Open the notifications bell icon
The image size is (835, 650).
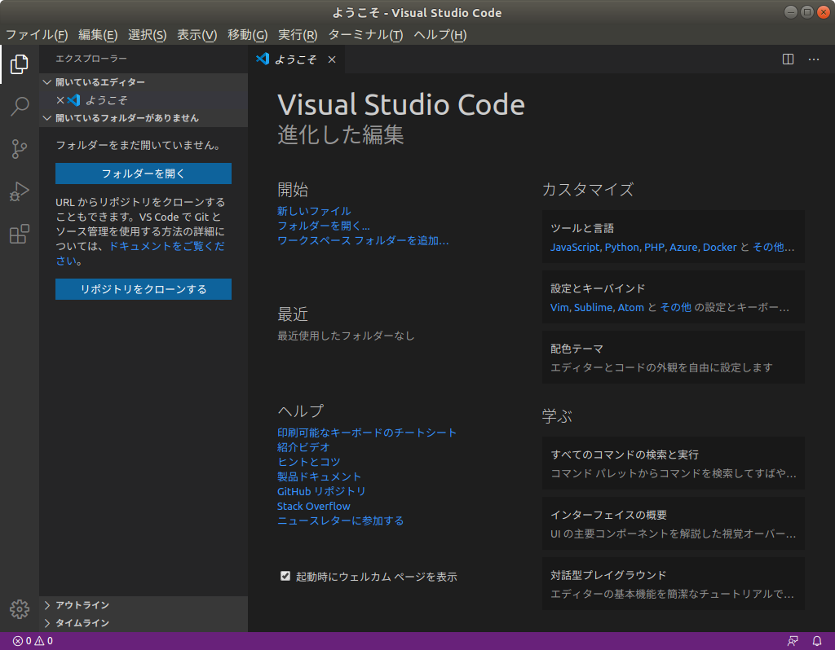817,641
